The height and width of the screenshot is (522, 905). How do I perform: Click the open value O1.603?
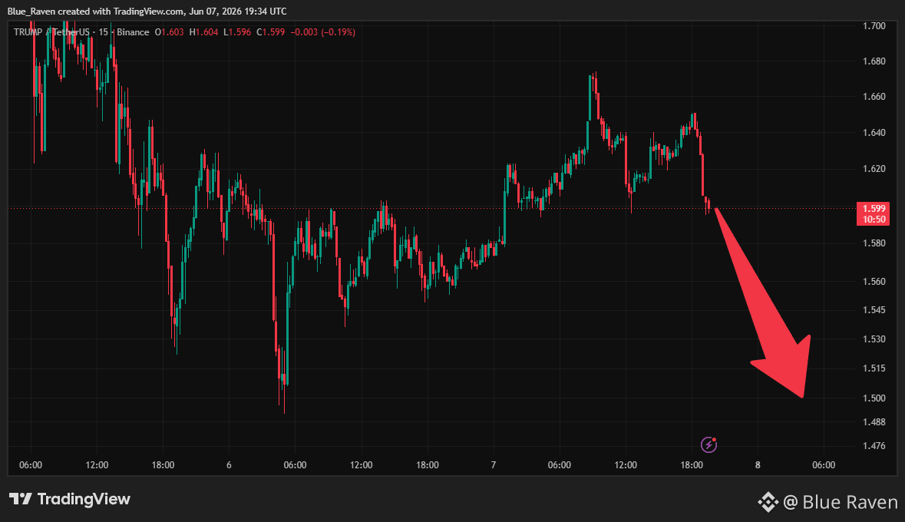point(169,32)
